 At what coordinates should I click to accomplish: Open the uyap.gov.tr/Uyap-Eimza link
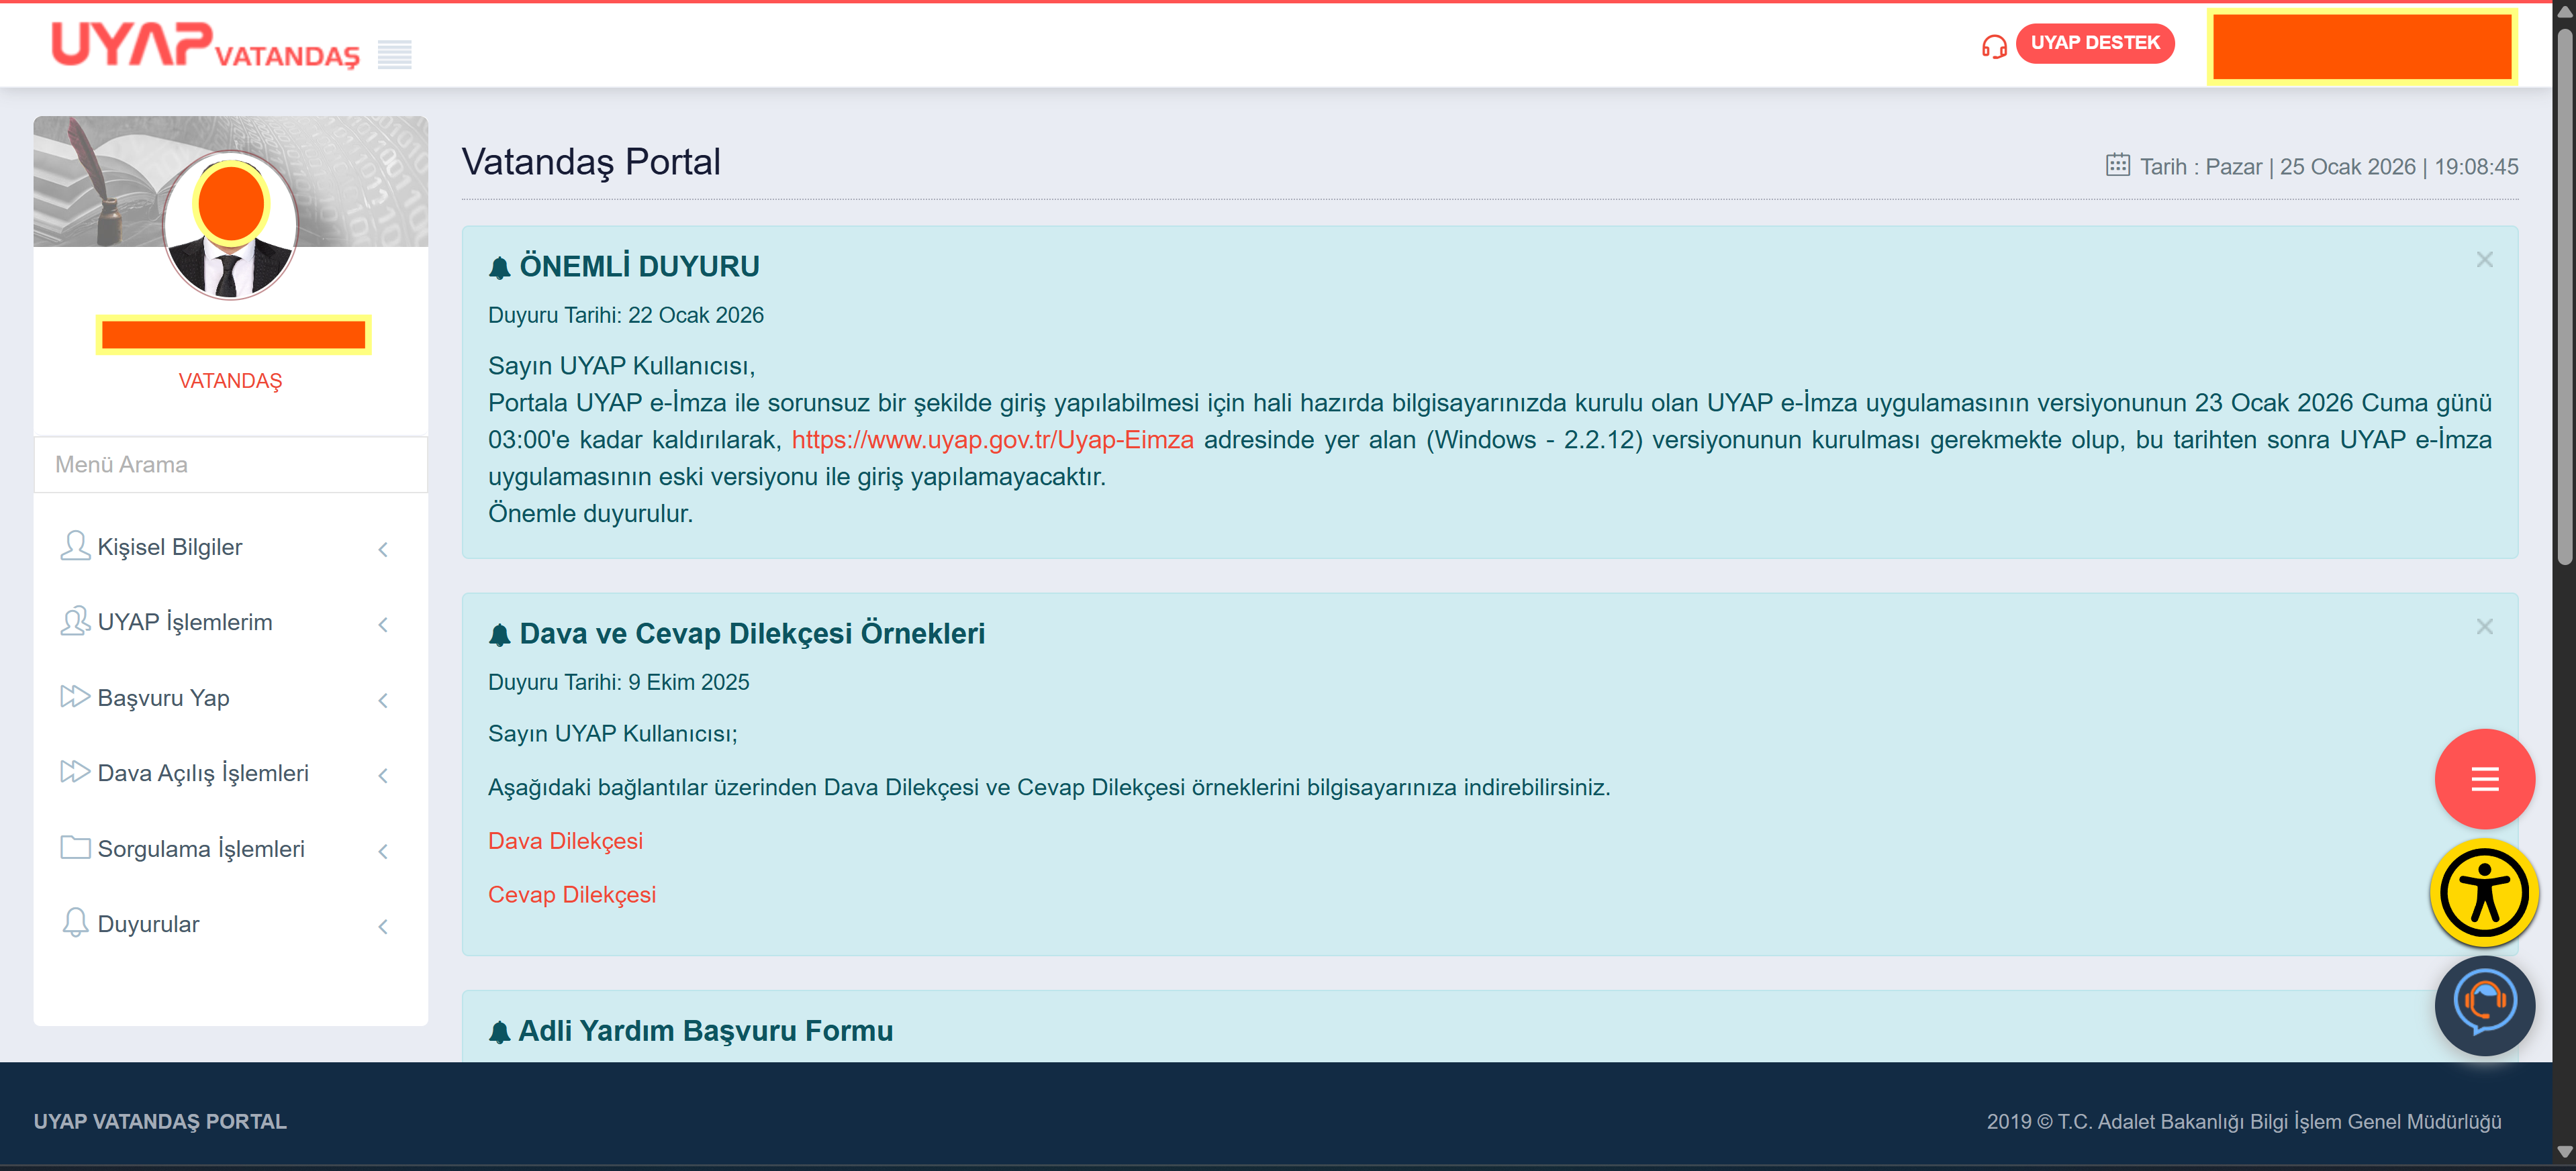coord(992,440)
